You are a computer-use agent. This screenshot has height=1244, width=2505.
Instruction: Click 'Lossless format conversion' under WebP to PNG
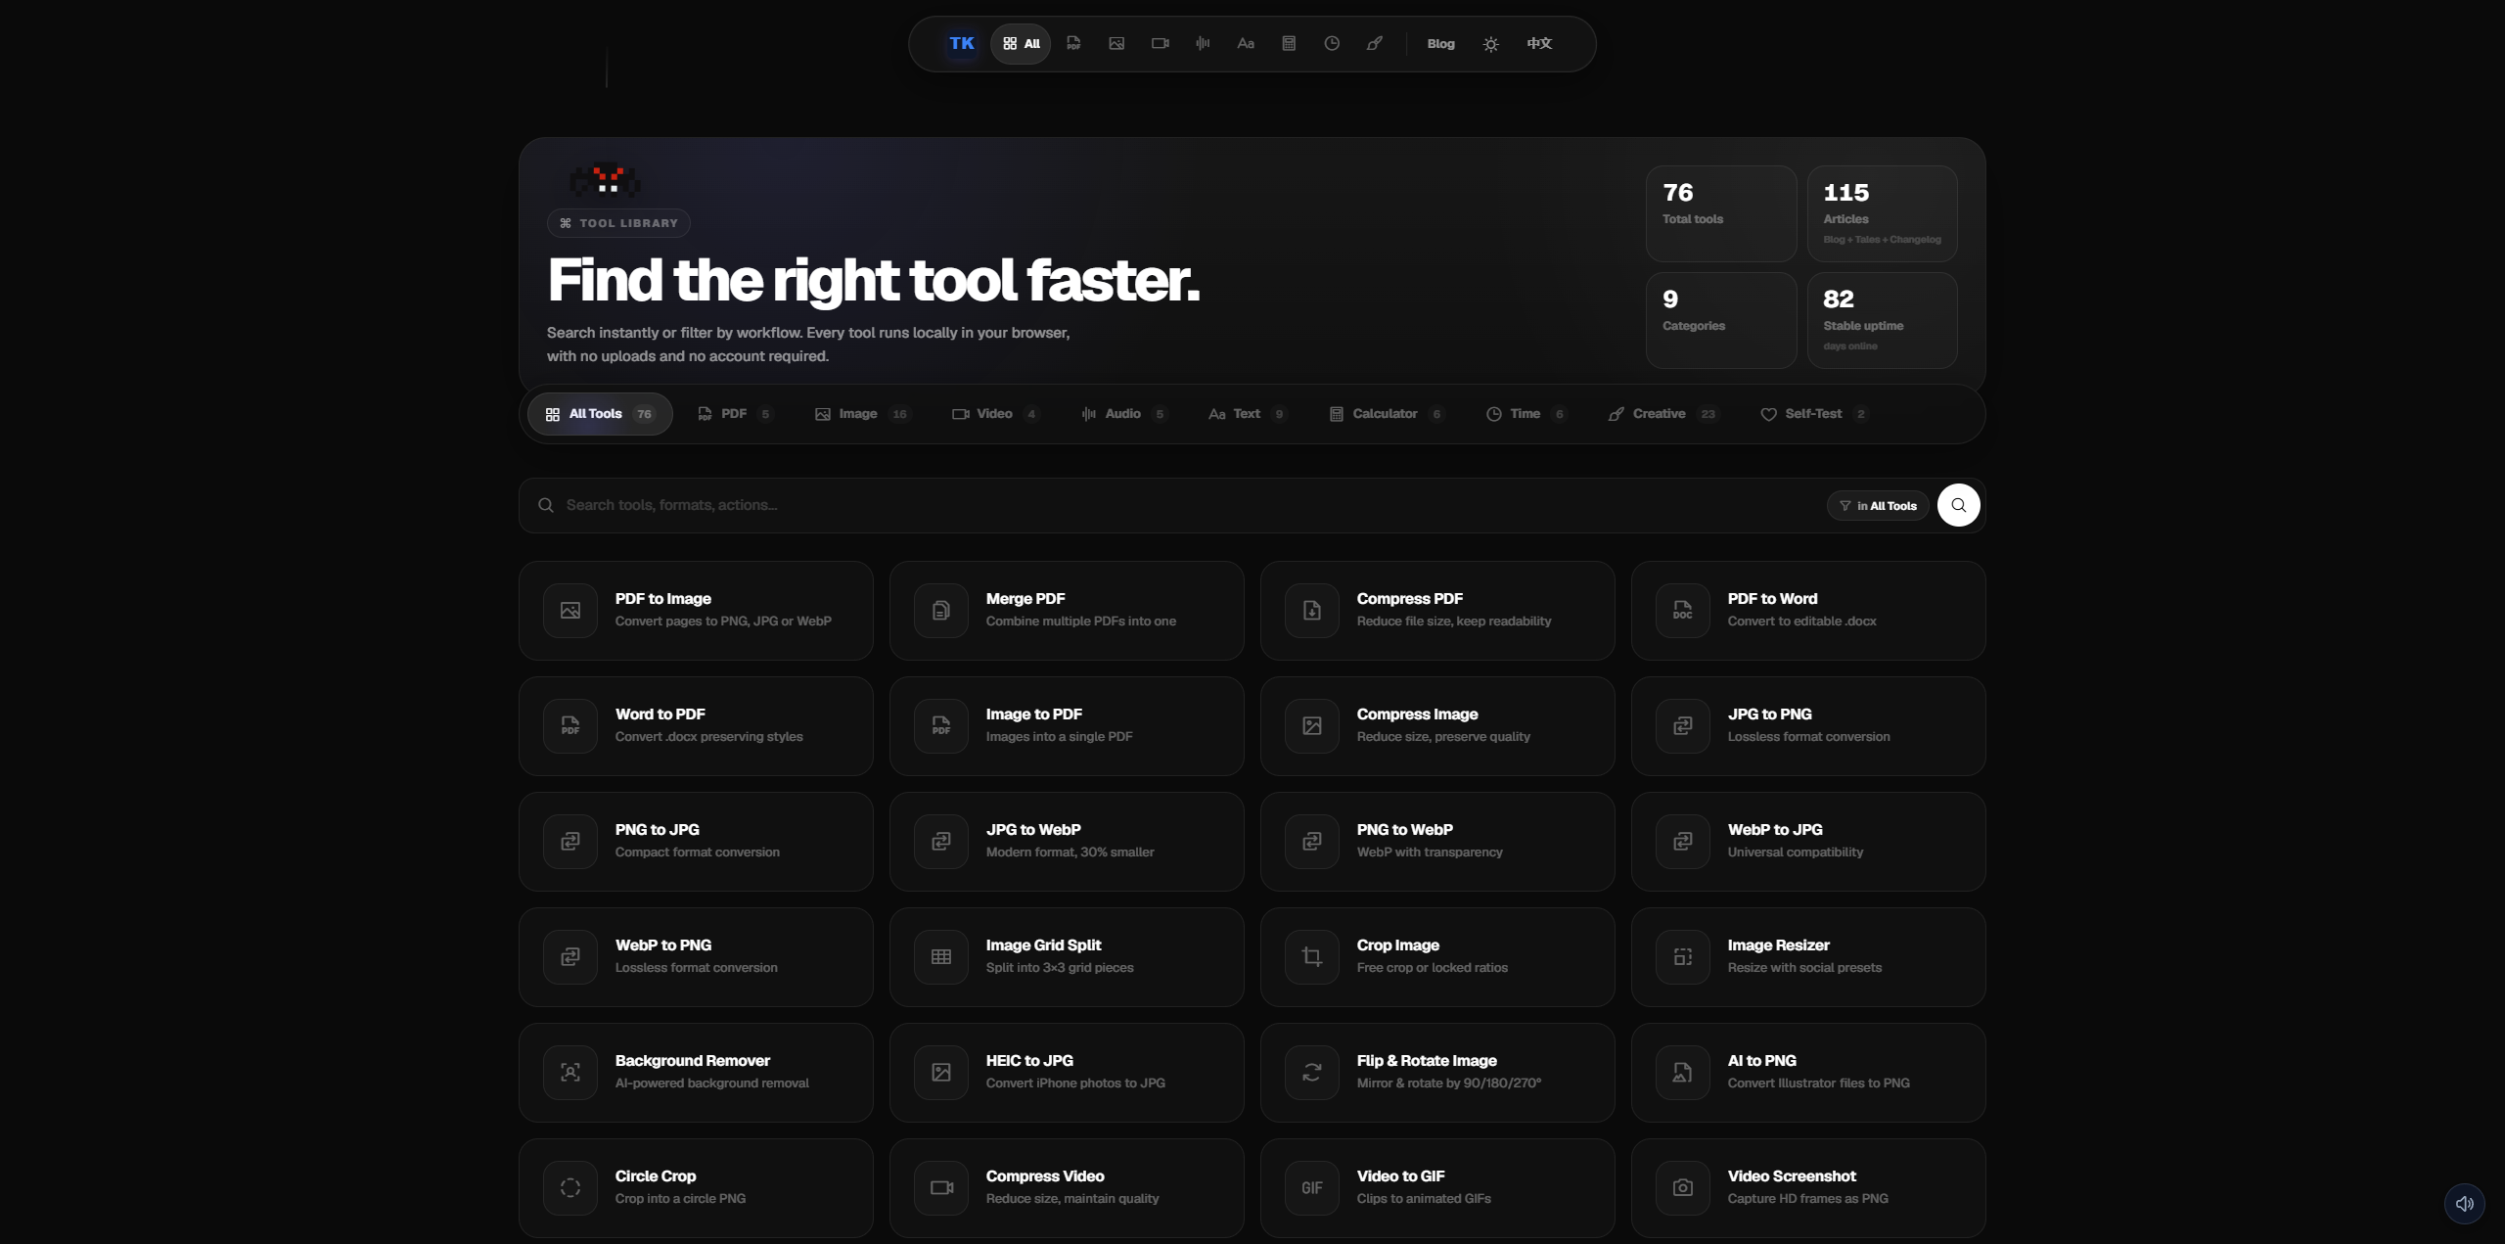(x=697, y=968)
